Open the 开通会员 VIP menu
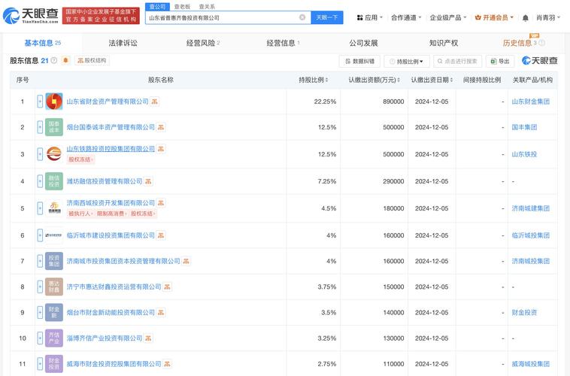Screen dimensions: 570x376 (x=494, y=17)
